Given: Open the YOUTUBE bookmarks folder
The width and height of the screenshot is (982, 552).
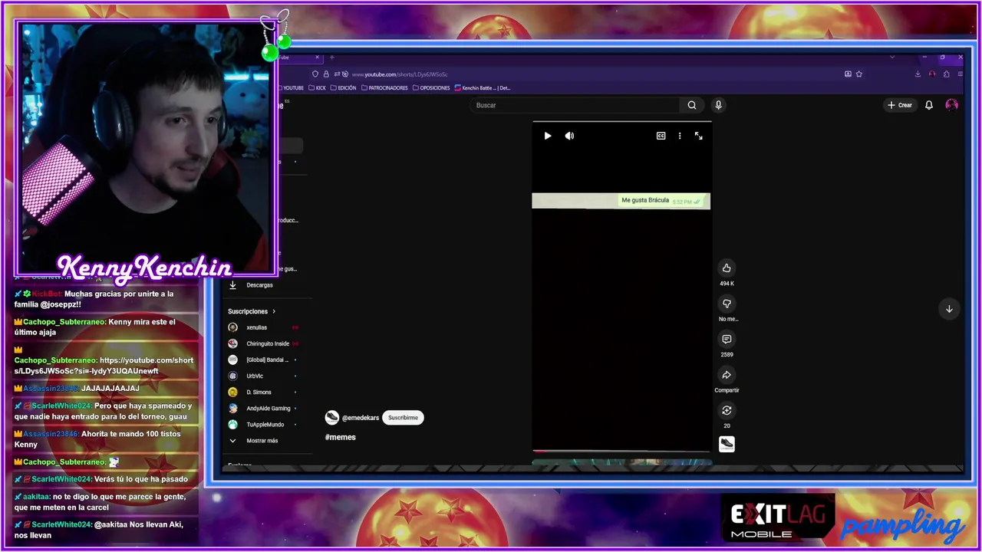Looking at the screenshot, I should point(292,88).
